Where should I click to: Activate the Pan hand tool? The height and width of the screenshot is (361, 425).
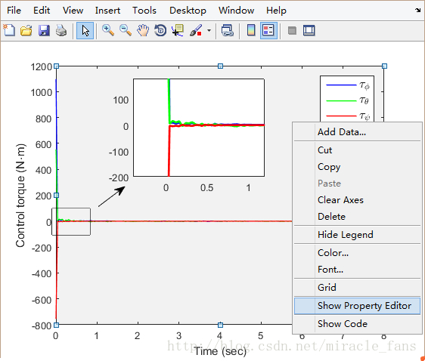coord(143,30)
